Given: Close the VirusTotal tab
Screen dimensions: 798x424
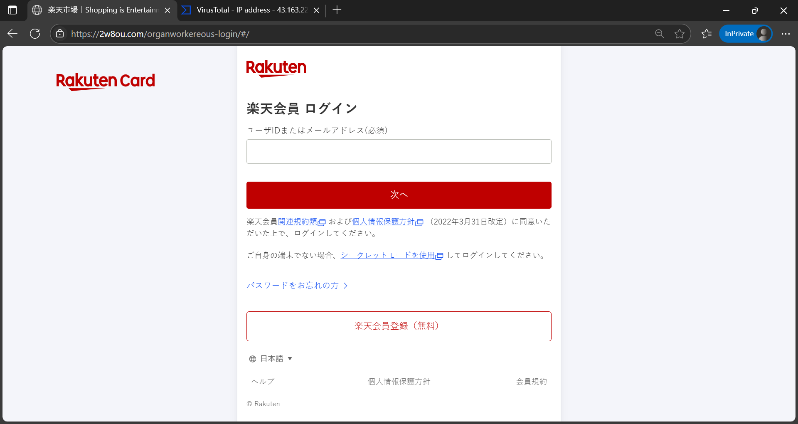Looking at the screenshot, I should point(316,10).
